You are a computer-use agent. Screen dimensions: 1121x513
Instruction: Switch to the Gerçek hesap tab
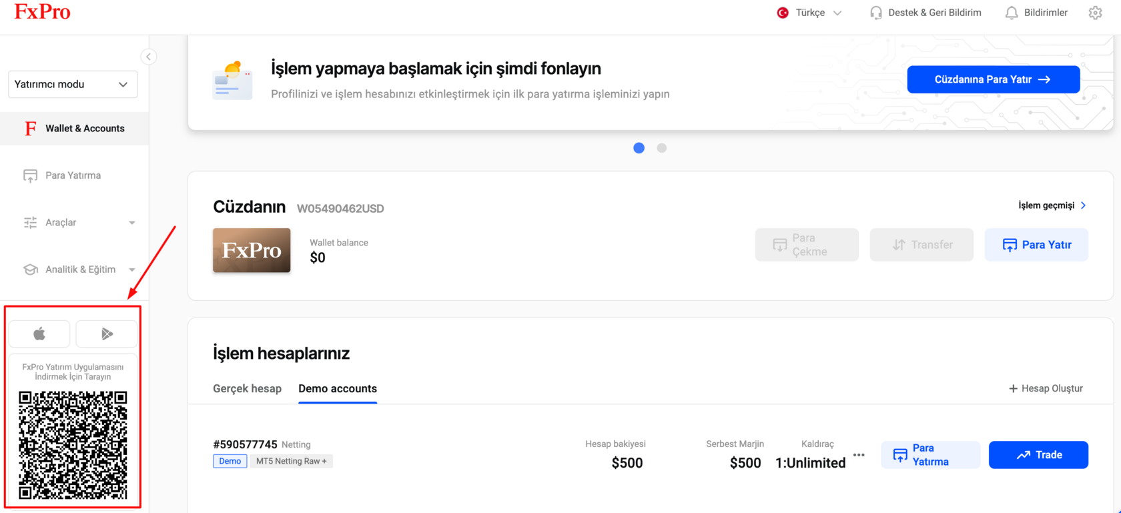pyautogui.click(x=247, y=388)
